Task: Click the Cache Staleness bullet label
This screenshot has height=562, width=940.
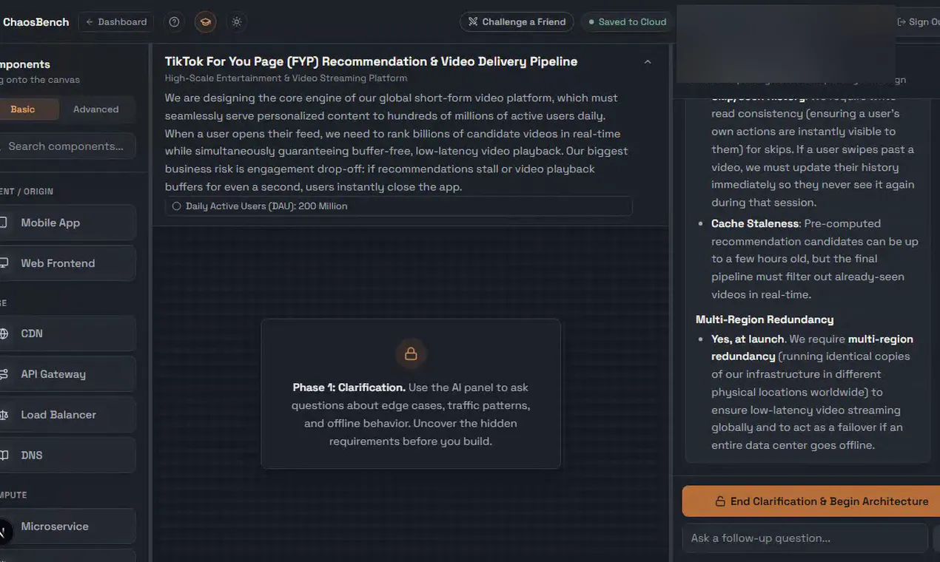Action: [755, 223]
